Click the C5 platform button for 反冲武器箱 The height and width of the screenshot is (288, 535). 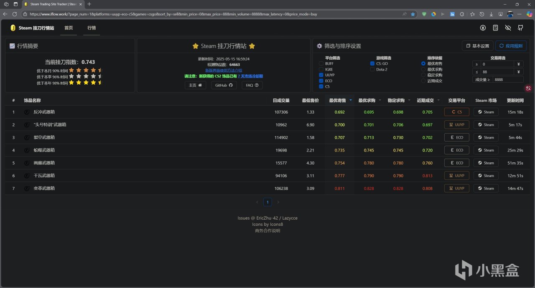pos(456,112)
